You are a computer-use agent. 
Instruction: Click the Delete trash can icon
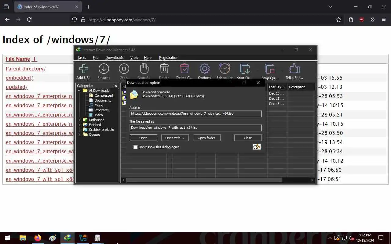coord(164,69)
